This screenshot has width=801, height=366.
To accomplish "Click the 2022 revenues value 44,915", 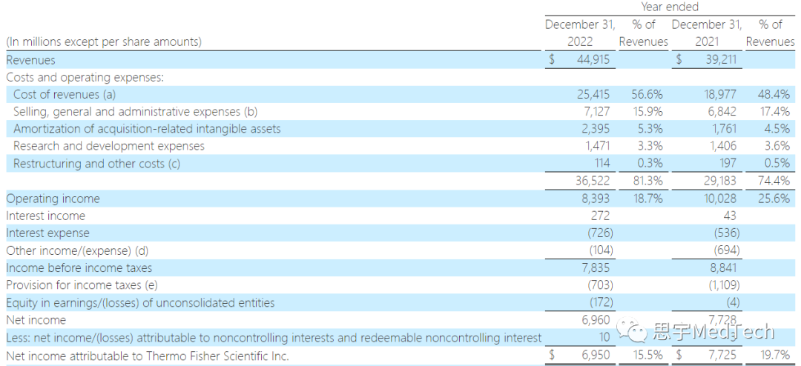I will click(x=593, y=60).
